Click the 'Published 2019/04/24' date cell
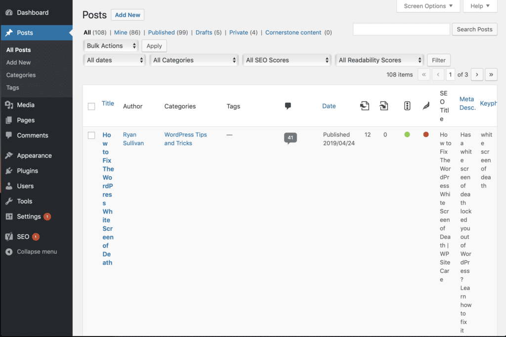Viewport: 506px width, 337px height. tap(339, 139)
